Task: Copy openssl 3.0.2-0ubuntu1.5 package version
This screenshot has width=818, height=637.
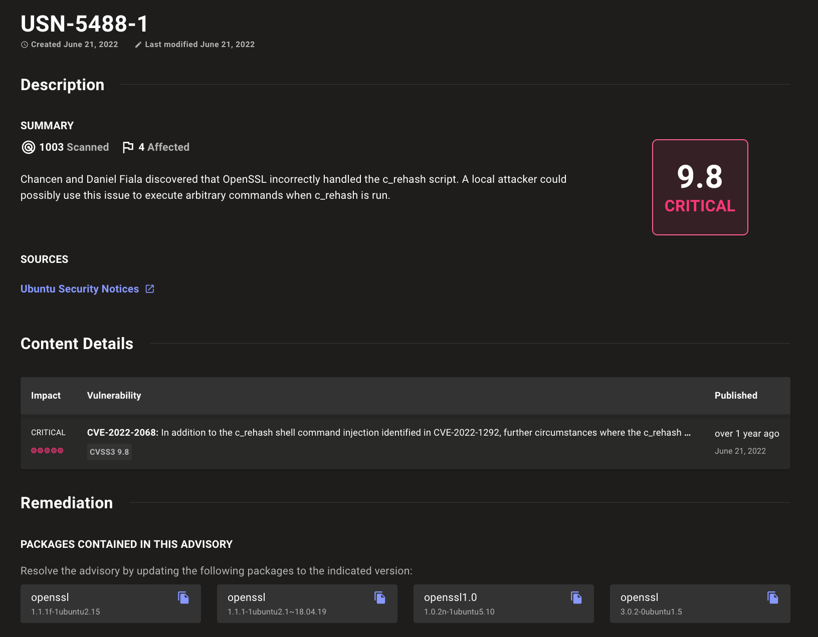Action: click(x=773, y=597)
